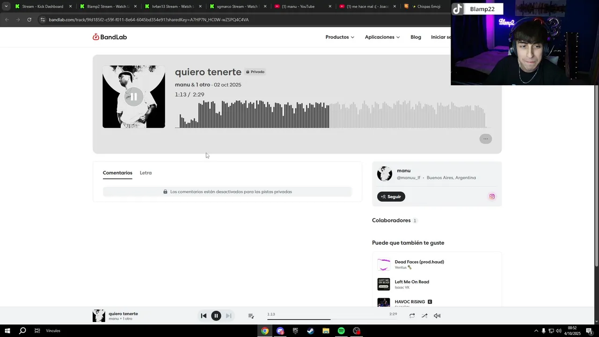Open the play queue icon

point(251,316)
